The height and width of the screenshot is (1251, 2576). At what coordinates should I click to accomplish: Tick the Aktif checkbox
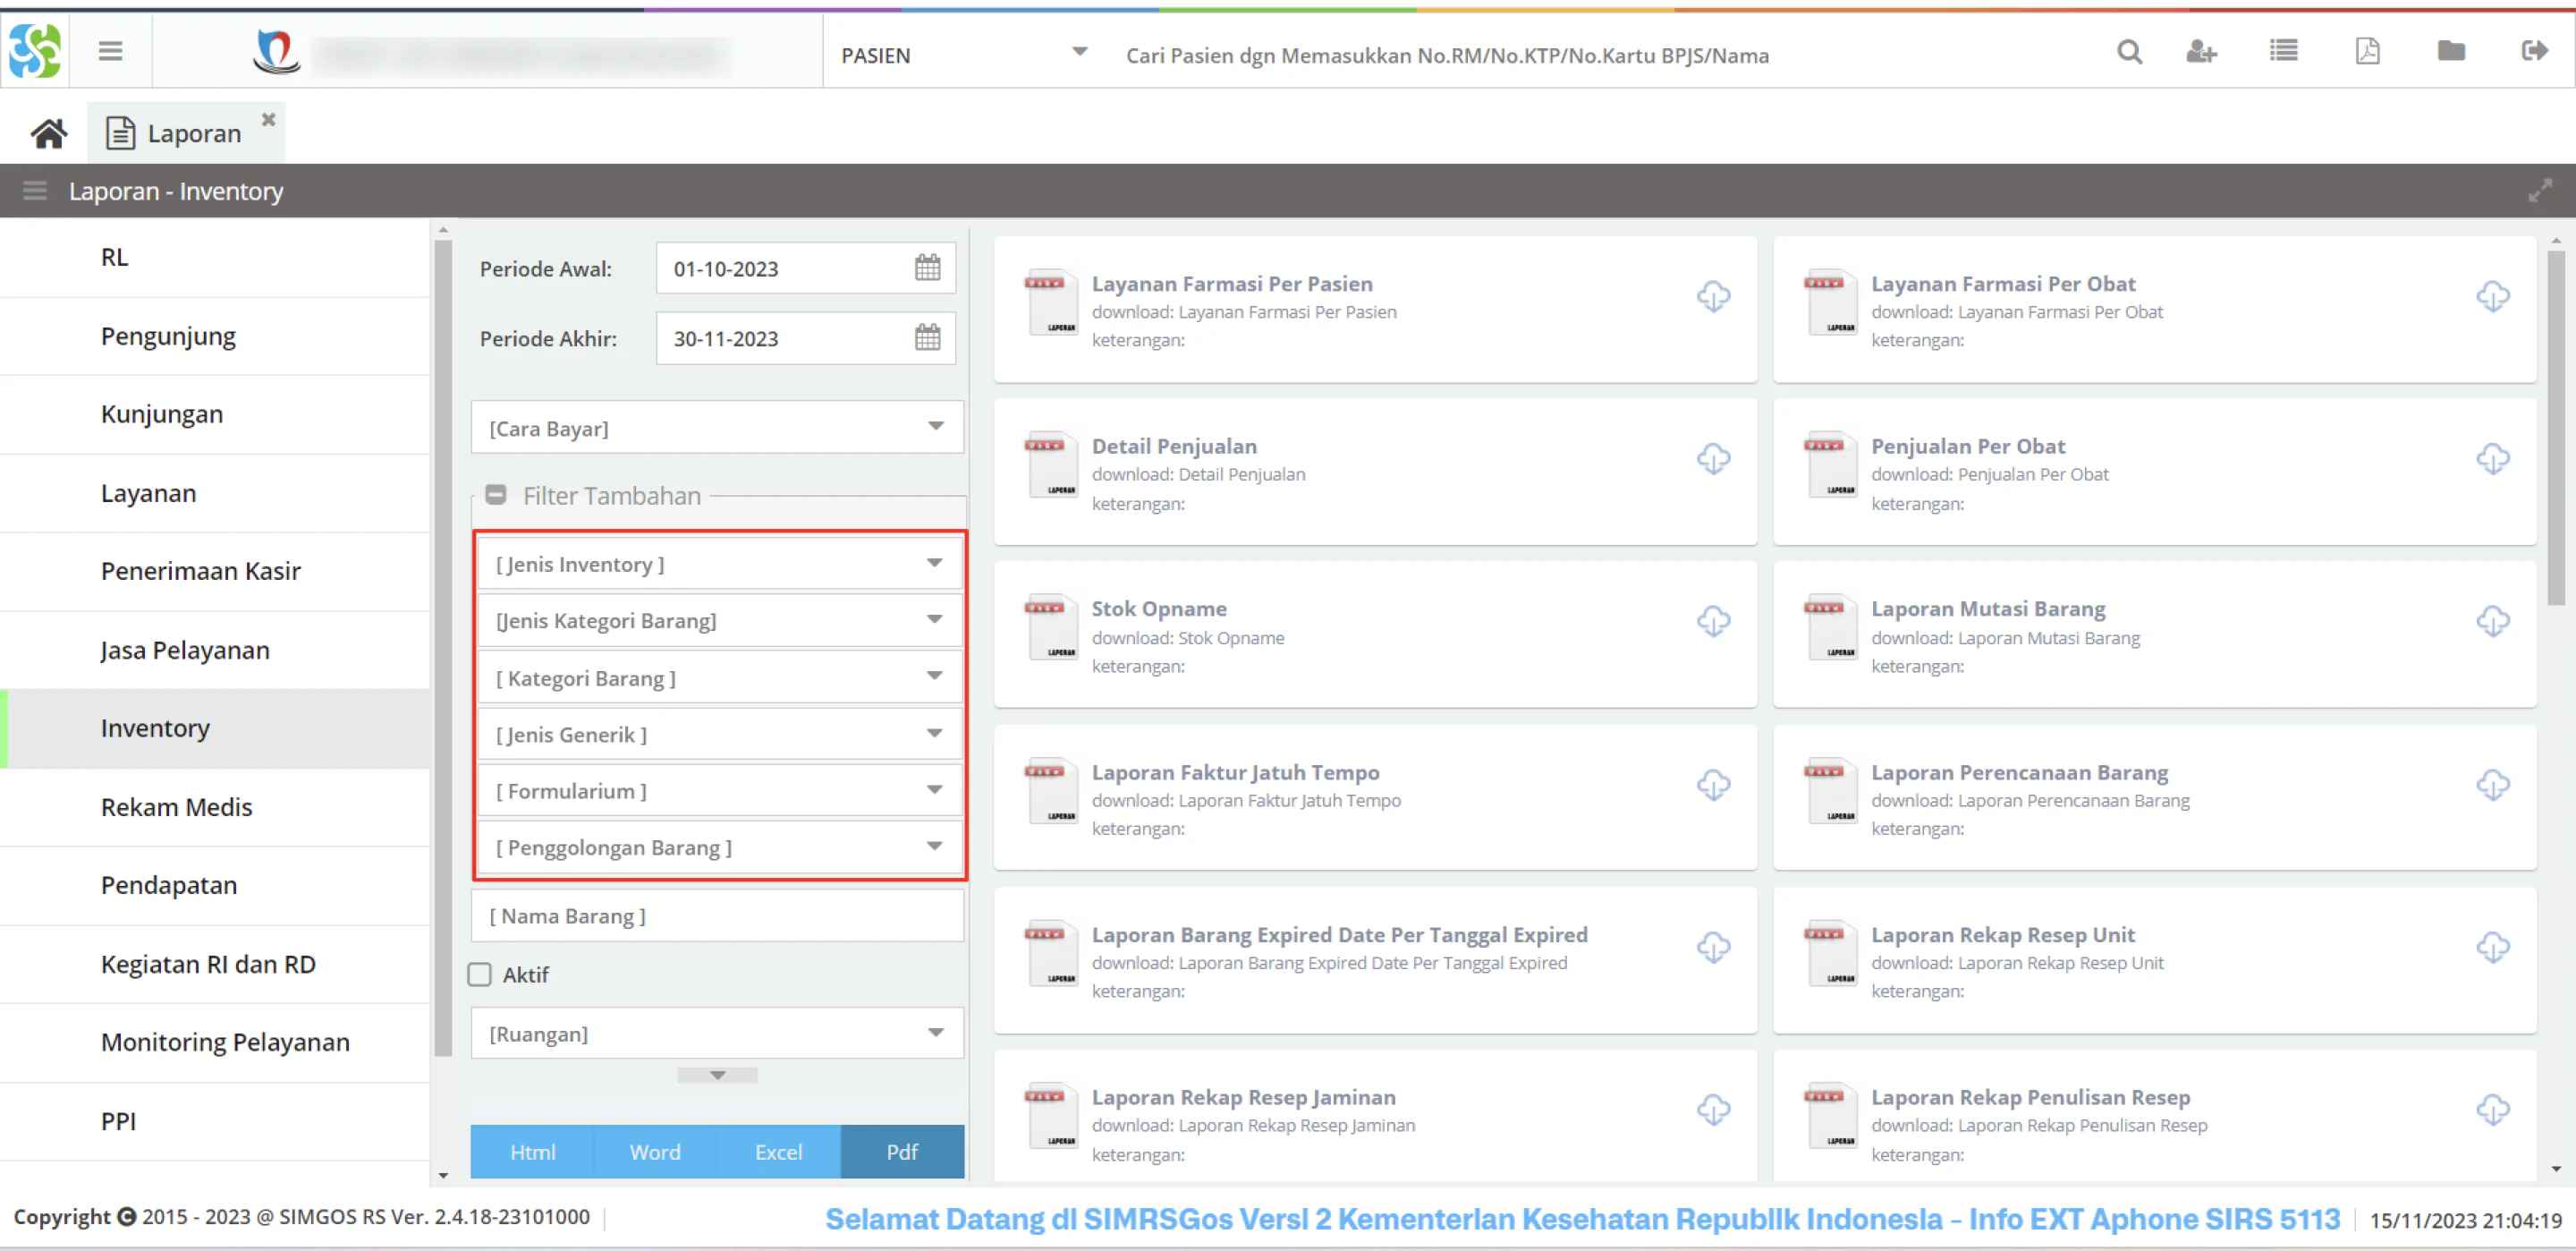[480, 974]
